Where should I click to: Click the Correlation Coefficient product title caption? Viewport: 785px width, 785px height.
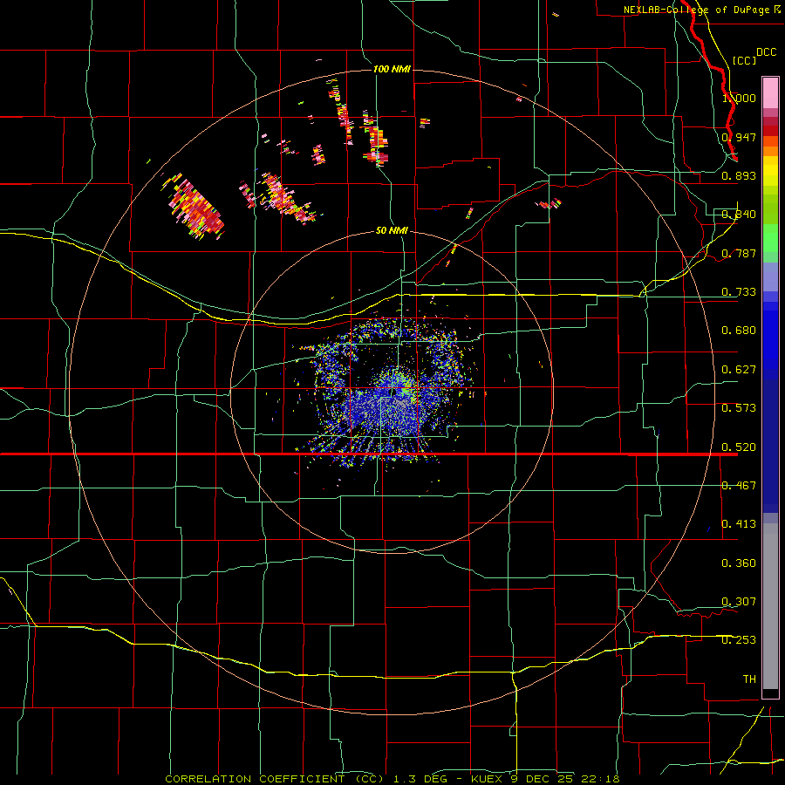275,779
